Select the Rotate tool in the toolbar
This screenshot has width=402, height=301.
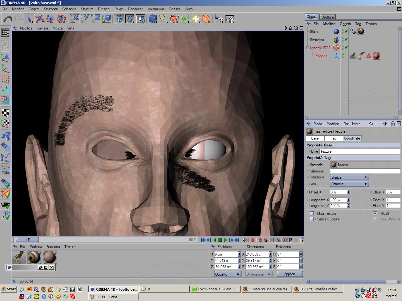[x=61, y=19]
